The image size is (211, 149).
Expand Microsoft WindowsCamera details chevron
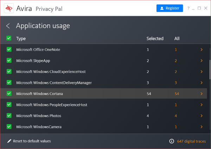pos(202,127)
